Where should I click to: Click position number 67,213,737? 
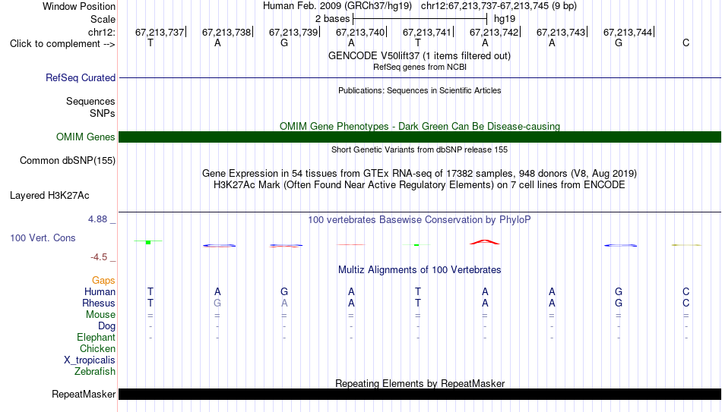point(160,32)
